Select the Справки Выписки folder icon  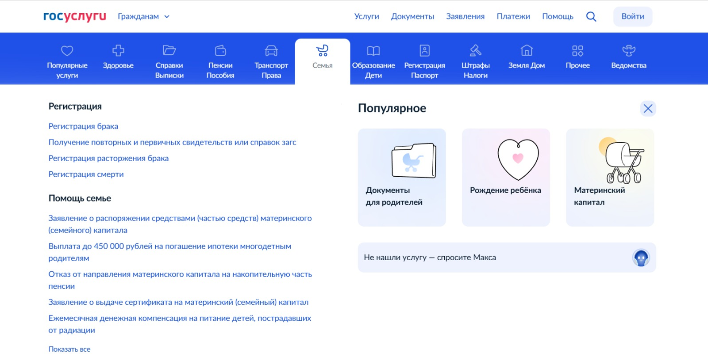pos(169,51)
